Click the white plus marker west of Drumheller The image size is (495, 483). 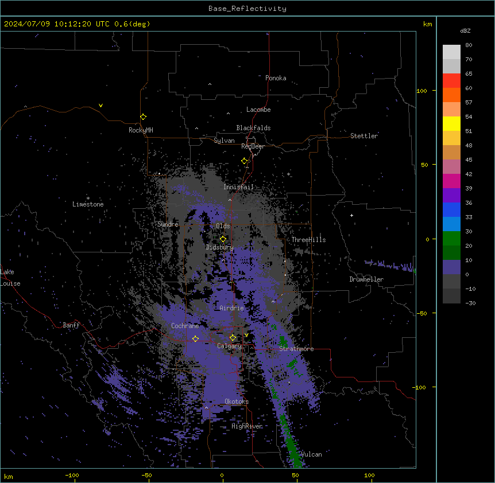click(x=351, y=215)
